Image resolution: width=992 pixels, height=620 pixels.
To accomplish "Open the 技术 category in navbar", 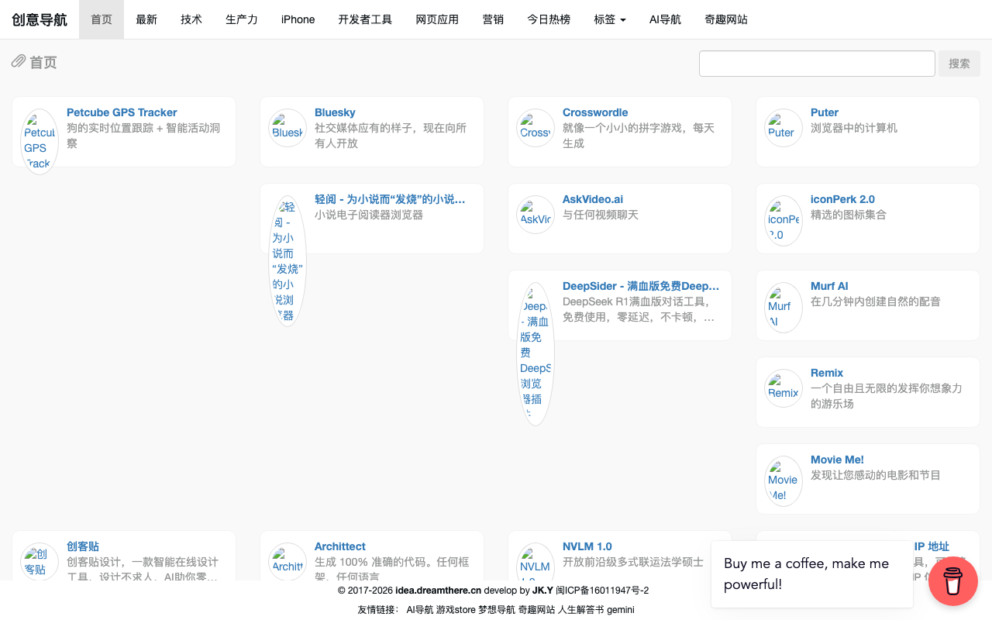I will pyautogui.click(x=191, y=19).
